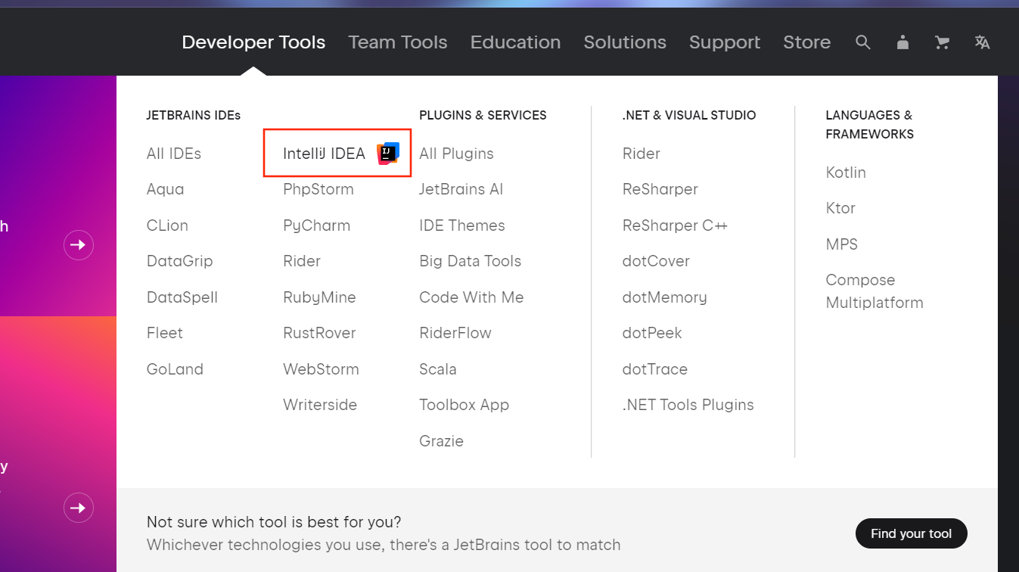Image resolution: width=1019 pixels, height=572 pixels.
Task: Select RiderFlow plugin link
Action: (x=455, y=333)
